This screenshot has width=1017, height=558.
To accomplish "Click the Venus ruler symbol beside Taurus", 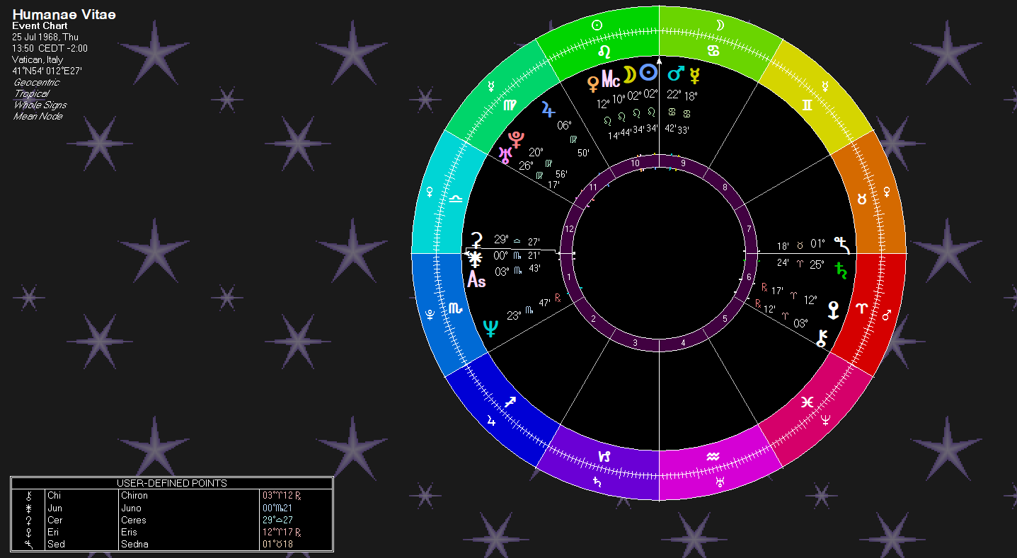I will [x=885, y=191].
